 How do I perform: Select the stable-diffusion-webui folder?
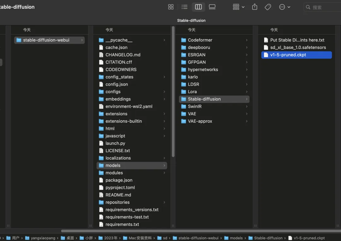(49, 40)
